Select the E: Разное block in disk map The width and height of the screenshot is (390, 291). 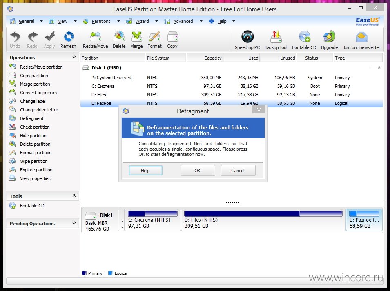[364, 220]
